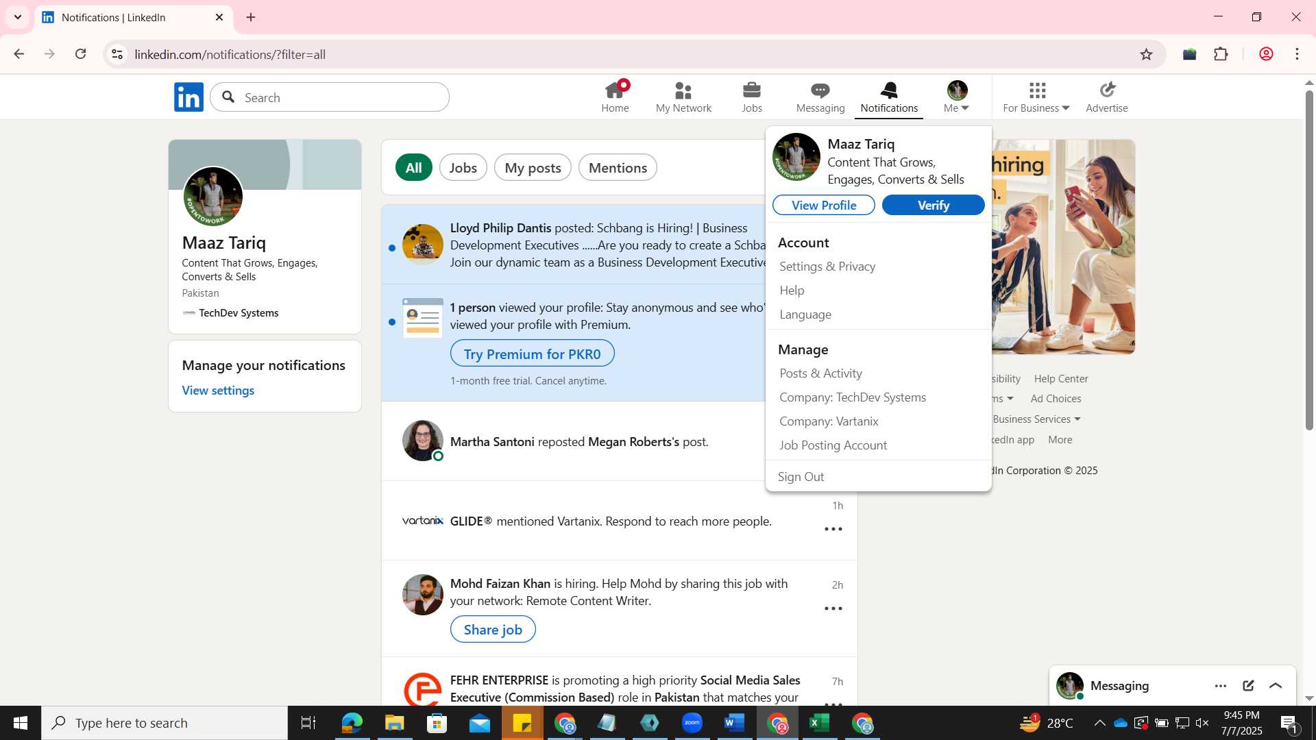This screenshot has width=1316, height=740.
Task: Click the LinkedIn Search field
Action: (330, 97)
